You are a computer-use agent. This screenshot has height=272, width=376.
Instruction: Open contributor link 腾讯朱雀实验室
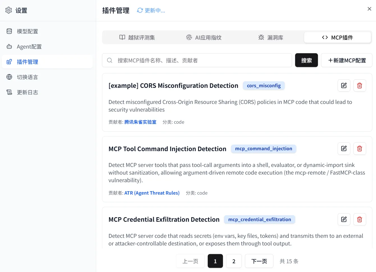click(x=140, y=122)
